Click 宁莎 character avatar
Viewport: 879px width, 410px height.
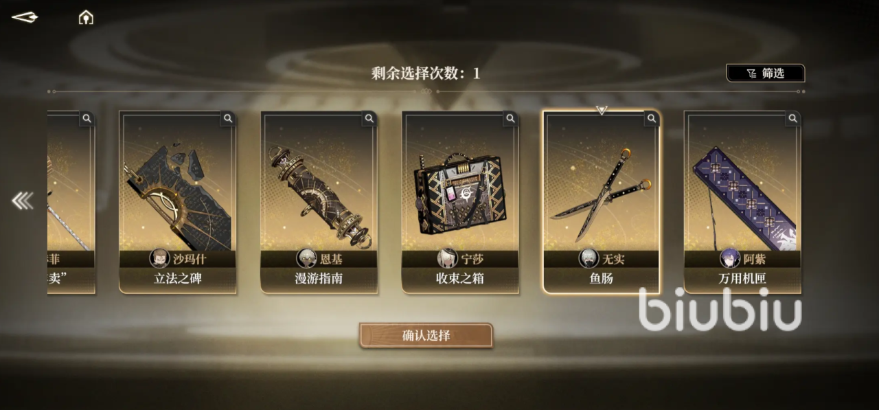click(x=448, y=258)
